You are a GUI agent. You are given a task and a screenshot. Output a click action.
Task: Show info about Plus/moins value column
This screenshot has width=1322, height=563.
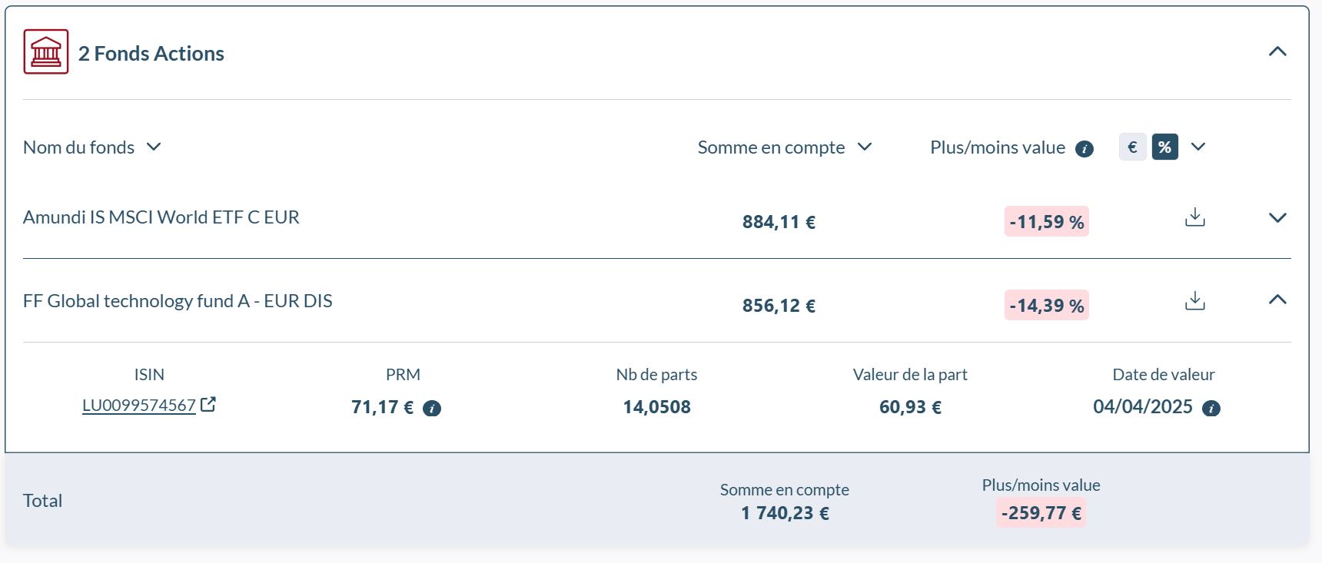click(1084, 149)
